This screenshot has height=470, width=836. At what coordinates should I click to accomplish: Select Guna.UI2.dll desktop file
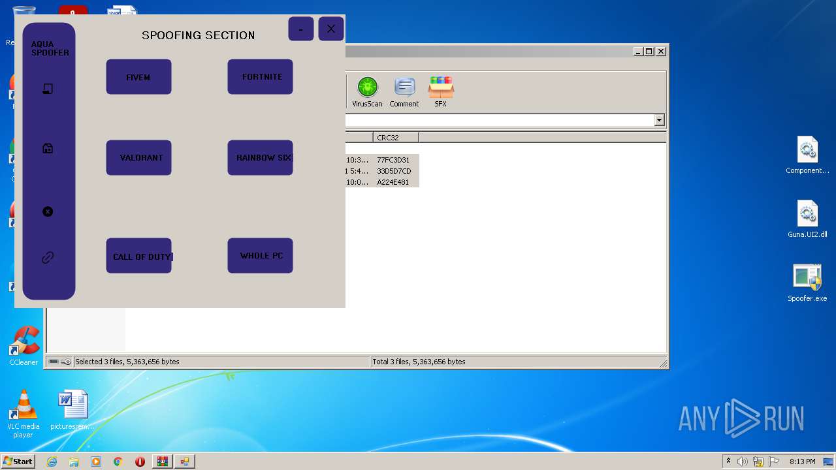point(807,219)
